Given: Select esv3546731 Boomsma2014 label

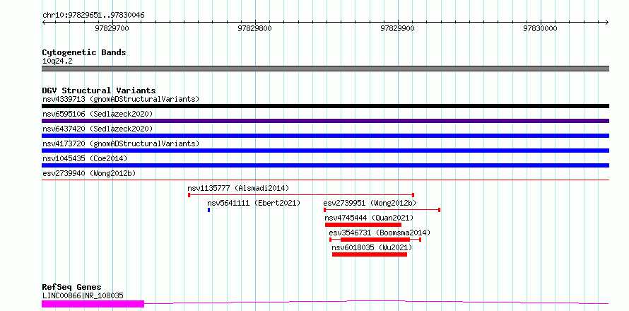Looking at the screenshot, I should (x=380, y=233).
